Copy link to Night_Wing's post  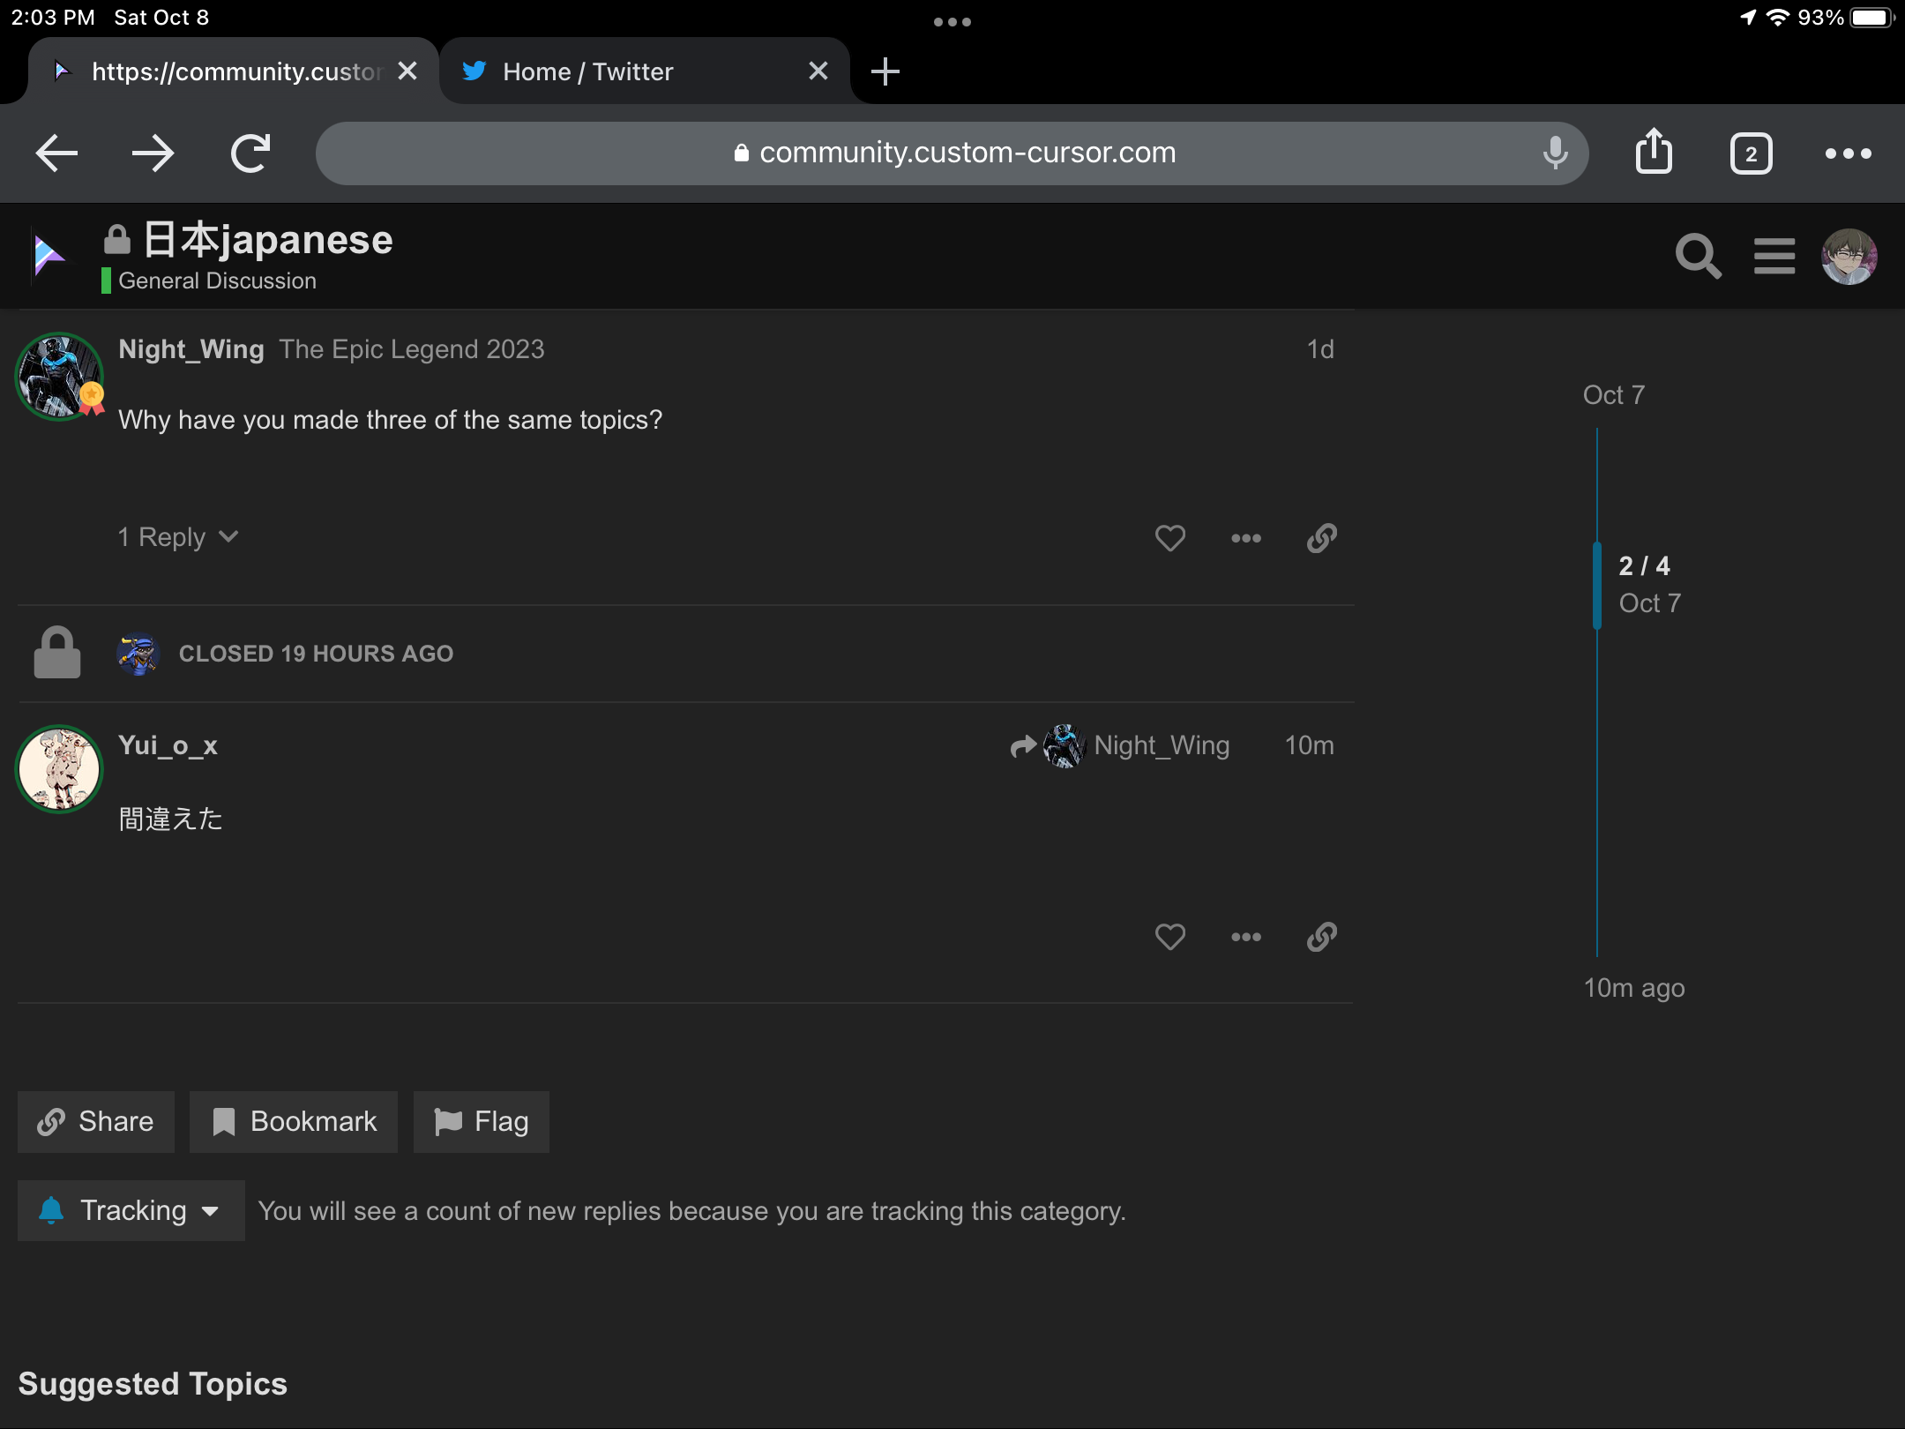pyautogui.click(x=1320, y=538)
